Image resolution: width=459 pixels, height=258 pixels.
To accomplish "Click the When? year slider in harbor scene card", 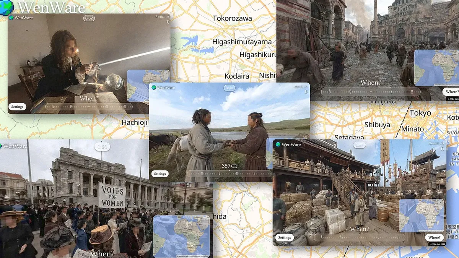I will pyautogui.click(x=359, y=238).
